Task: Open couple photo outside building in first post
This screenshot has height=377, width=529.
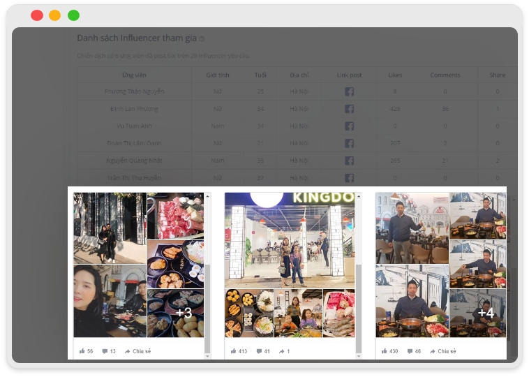Action: [x=110, y=228]
